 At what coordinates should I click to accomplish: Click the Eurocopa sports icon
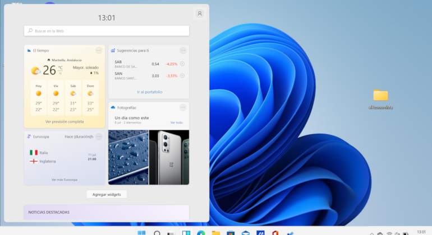29,137
